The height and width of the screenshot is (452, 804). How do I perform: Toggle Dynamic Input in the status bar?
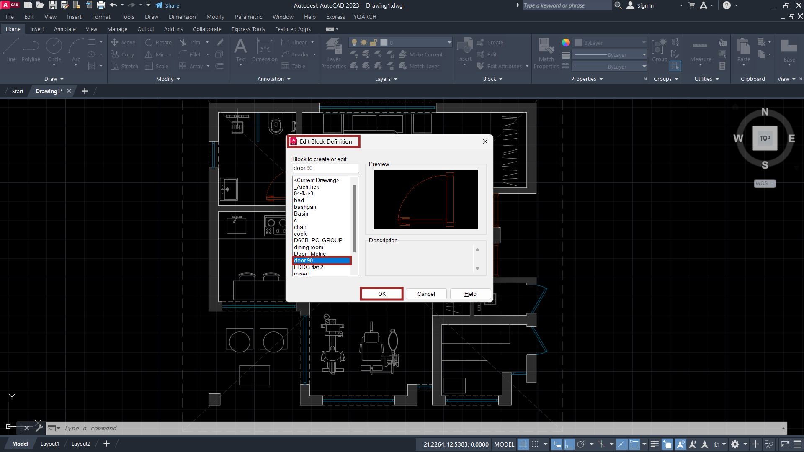(x=557, y=444)
